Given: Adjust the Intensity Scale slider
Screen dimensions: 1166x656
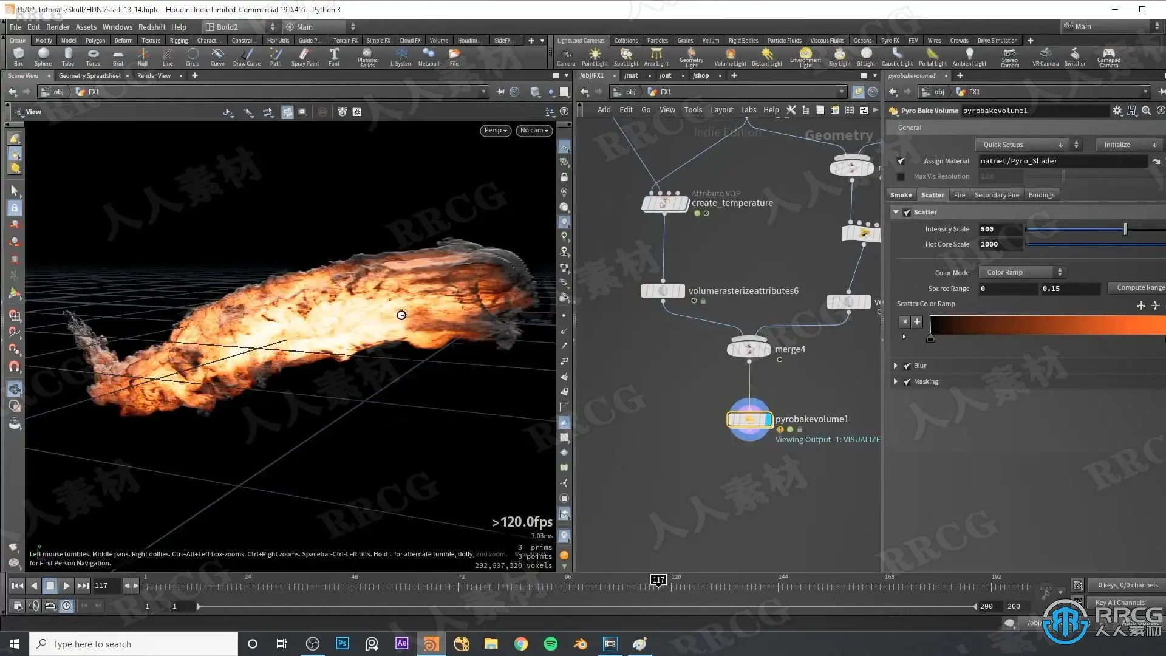Looking at the screenshot, I should click(x=1125, y=229).
